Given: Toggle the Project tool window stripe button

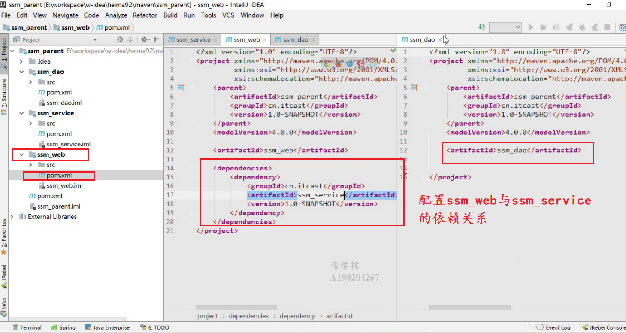Looking at the screenshot, I should tap(4, 53).
